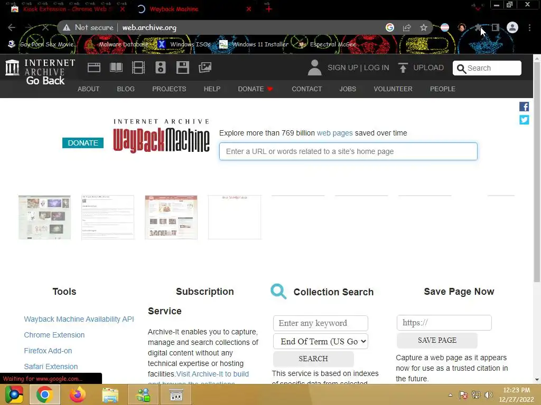Open Firefox from the taskbar
This screenshot has height=405, width=541.
click(77, 394)
